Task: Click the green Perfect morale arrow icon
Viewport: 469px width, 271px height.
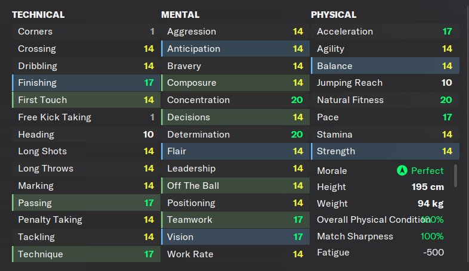Action: (x=403, y=171)
